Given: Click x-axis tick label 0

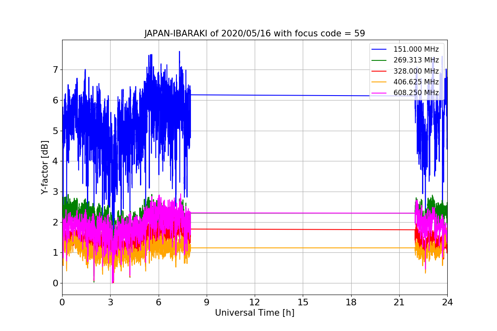Looking at the screenshot, I should (x=62, y=302).
